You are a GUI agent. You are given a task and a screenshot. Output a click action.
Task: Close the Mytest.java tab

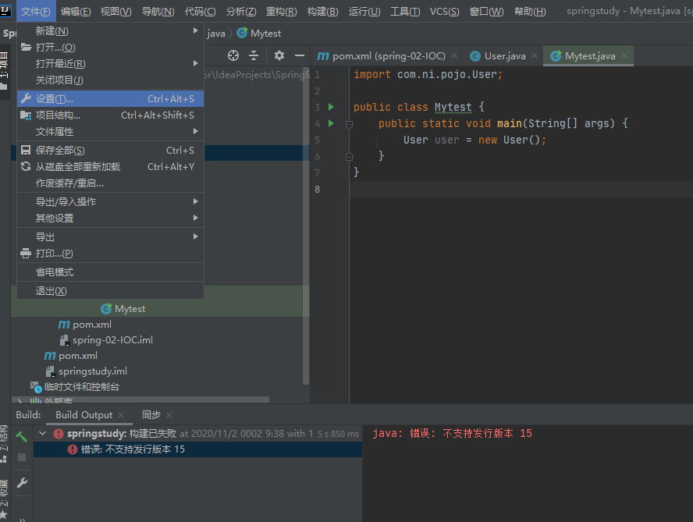[624, 55]
